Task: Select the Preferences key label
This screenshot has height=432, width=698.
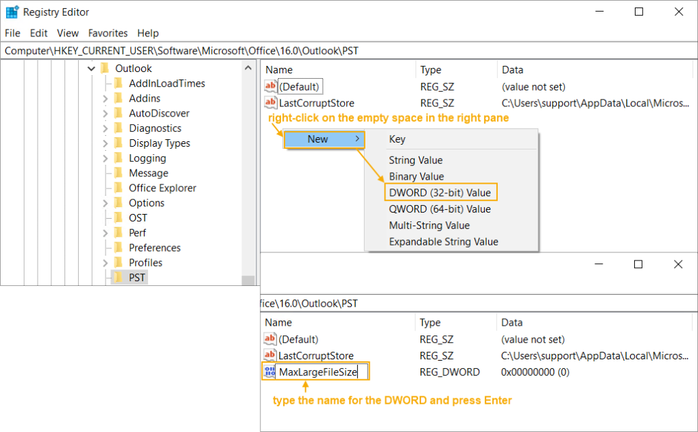Action: (154, 248)
